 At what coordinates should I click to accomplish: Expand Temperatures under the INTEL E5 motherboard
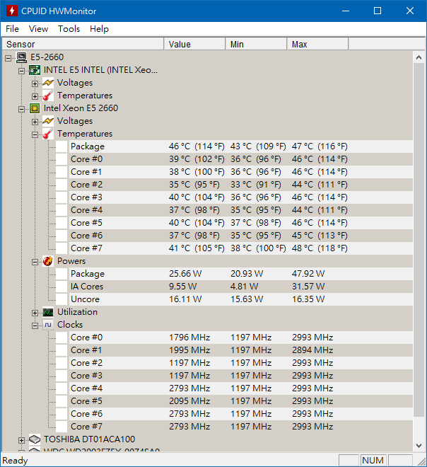coord(35,96)
